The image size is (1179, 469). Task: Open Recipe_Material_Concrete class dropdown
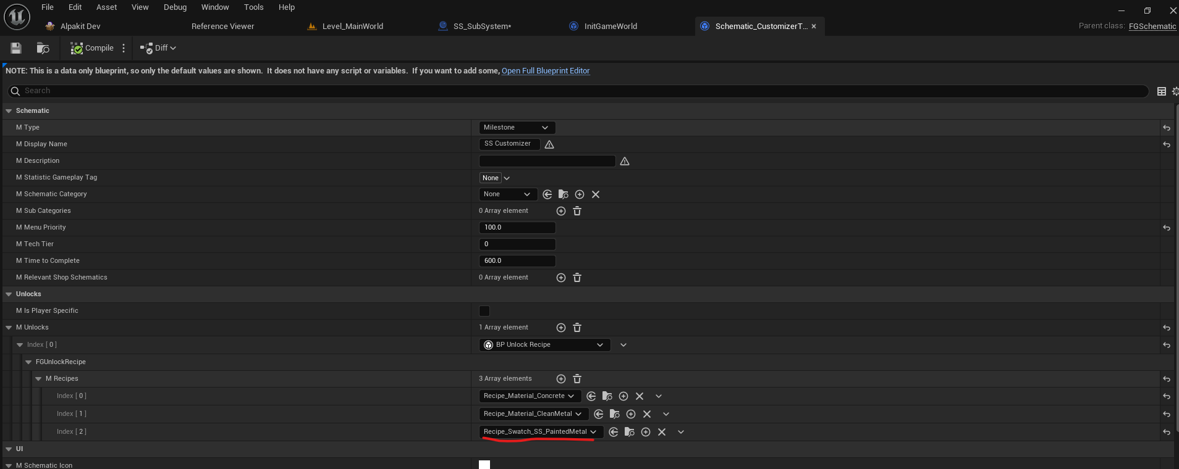pos(530,396)
